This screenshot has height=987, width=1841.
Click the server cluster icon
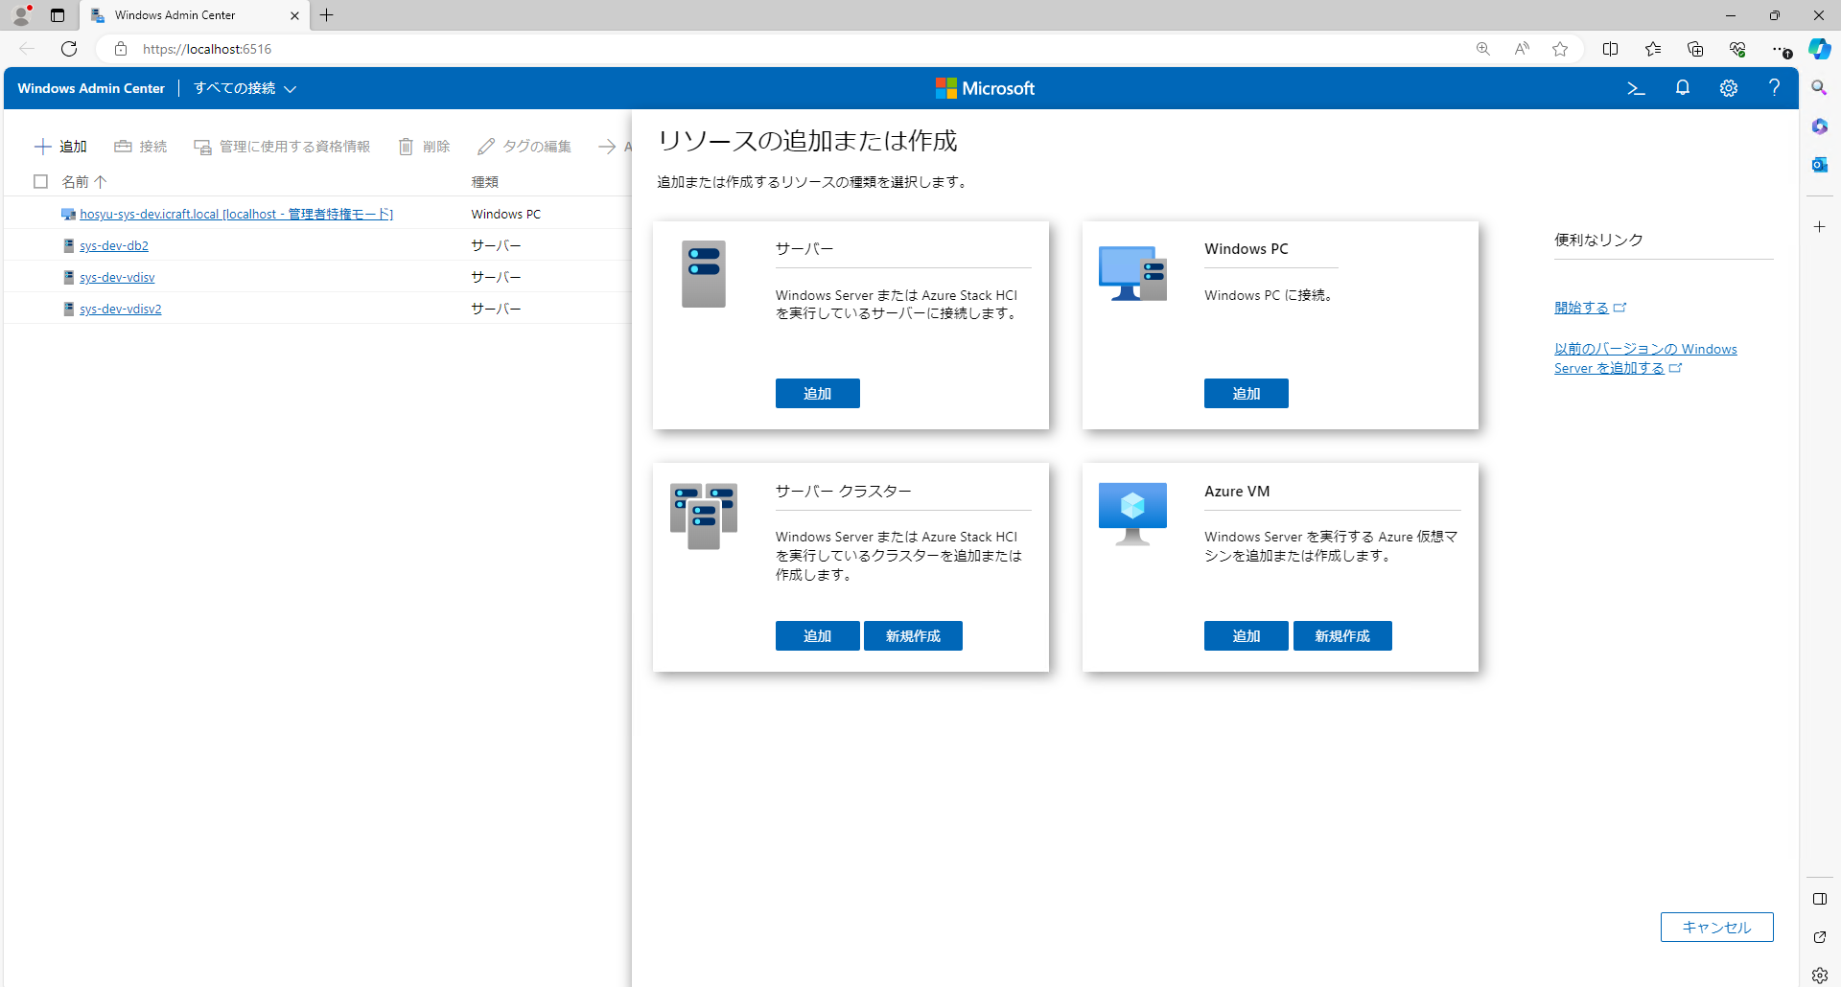[703, 516]
